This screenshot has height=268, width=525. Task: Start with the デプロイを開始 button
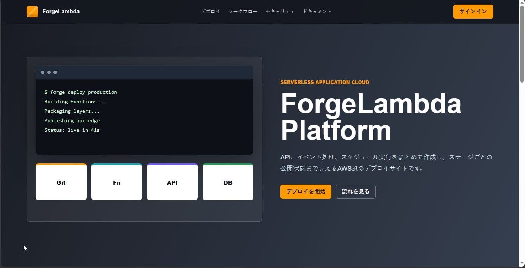tap(306, 192)
